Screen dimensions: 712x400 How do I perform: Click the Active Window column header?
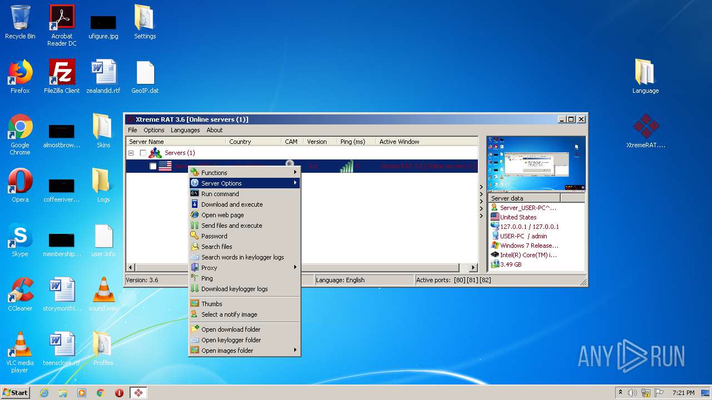(427, 142)
